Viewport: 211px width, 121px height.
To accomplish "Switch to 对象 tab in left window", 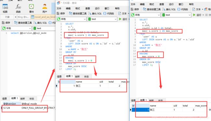I will pyautogui.click(x=7, y=17).
